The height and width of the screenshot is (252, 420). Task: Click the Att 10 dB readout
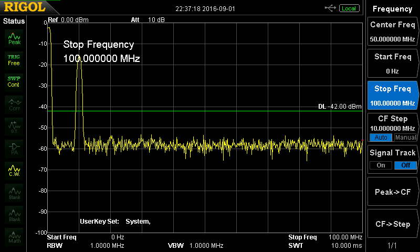point(148,20)
